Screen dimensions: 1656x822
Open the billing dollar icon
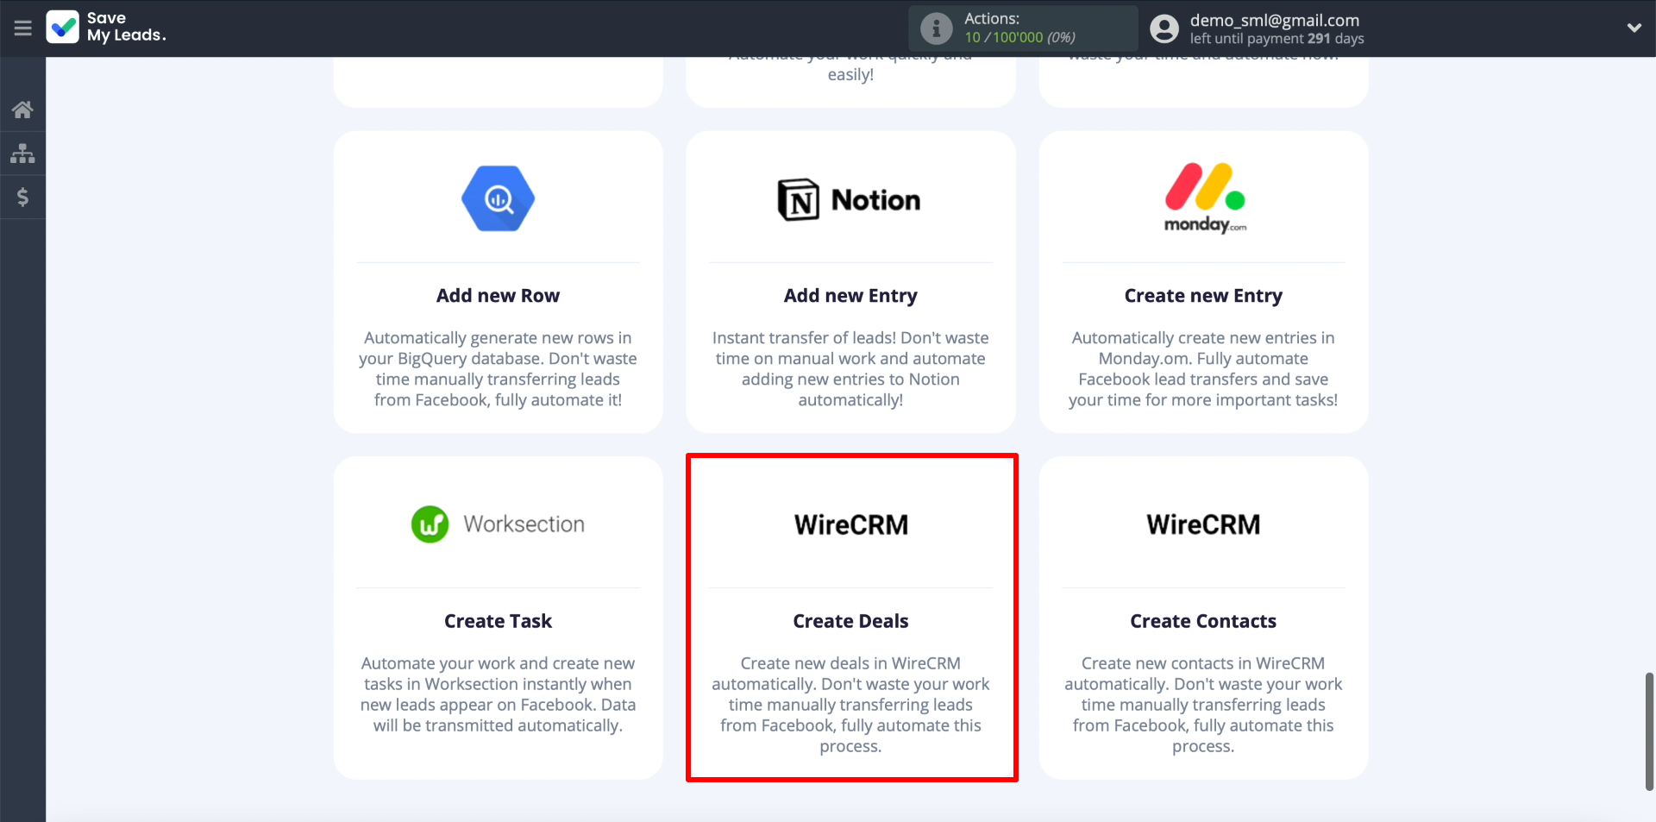[22, 198]
